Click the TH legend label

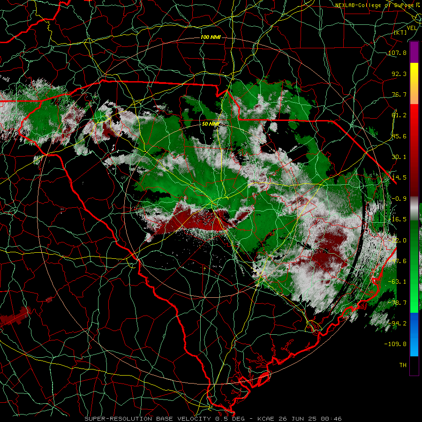403,365
